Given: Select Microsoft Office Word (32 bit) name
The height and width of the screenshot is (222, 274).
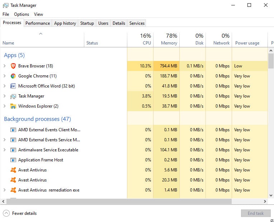Looking at the screenshot, I should pyautogui.click(x=47, y=86).
